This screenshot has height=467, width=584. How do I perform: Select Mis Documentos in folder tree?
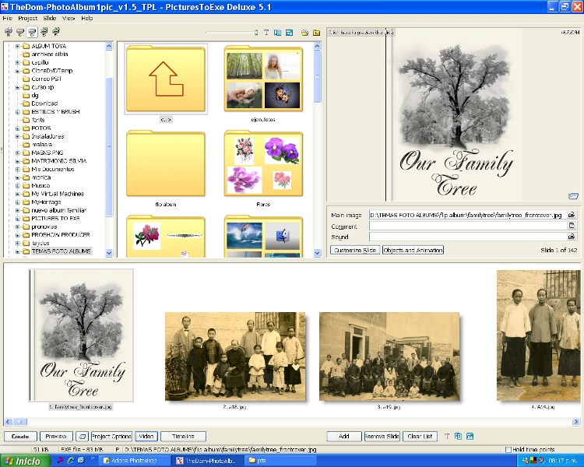52,169
